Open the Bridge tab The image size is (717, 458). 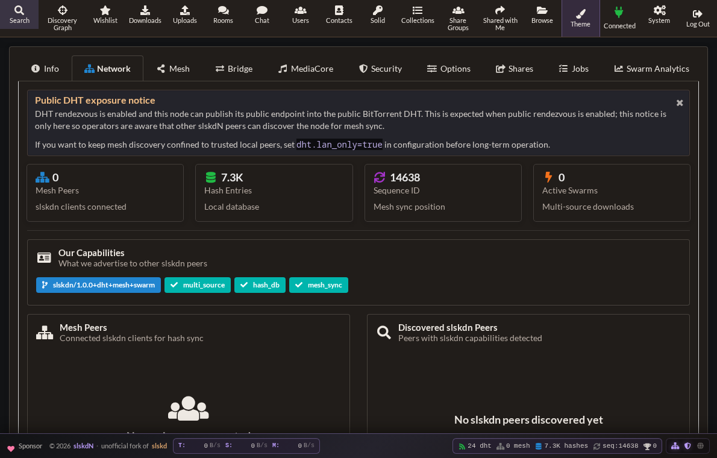pos(234,69)
